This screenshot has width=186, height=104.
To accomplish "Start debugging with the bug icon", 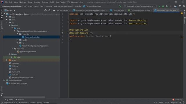I will pos(163,6).
